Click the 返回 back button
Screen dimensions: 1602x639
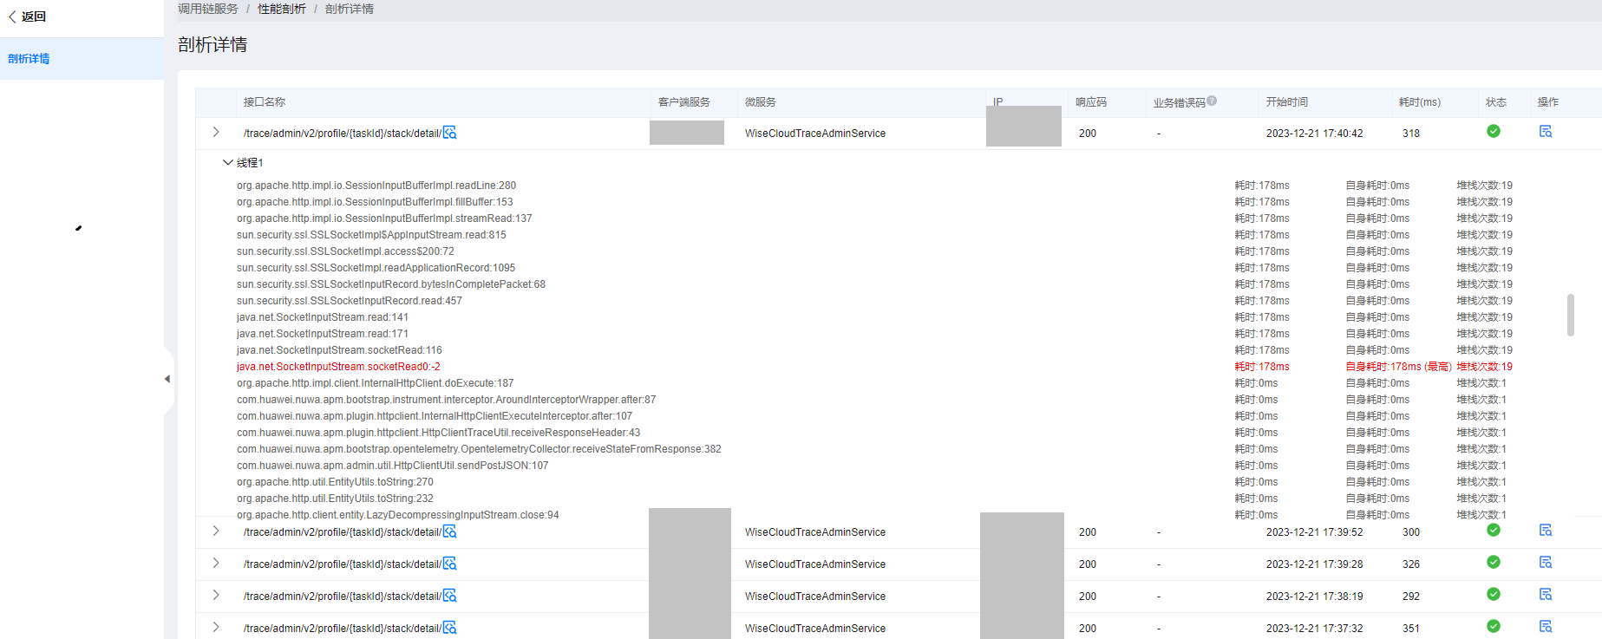coord(27,16)
